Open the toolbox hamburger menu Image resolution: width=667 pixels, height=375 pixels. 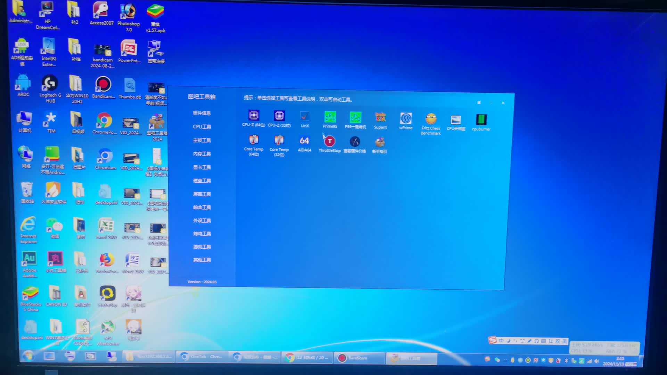479,102
